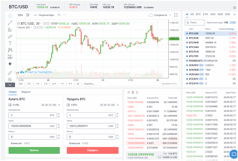Select the brush drawing tool
This screenshot has height=161, width=238.
coord(10,36)
